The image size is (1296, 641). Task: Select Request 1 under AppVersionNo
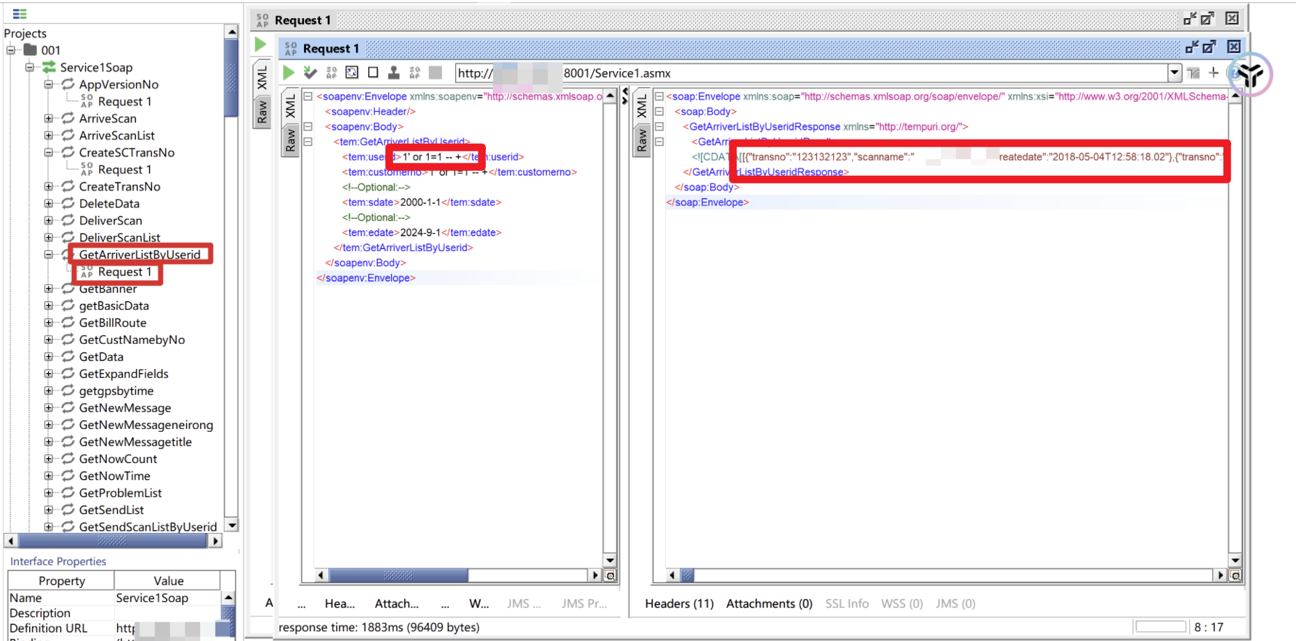124,102
